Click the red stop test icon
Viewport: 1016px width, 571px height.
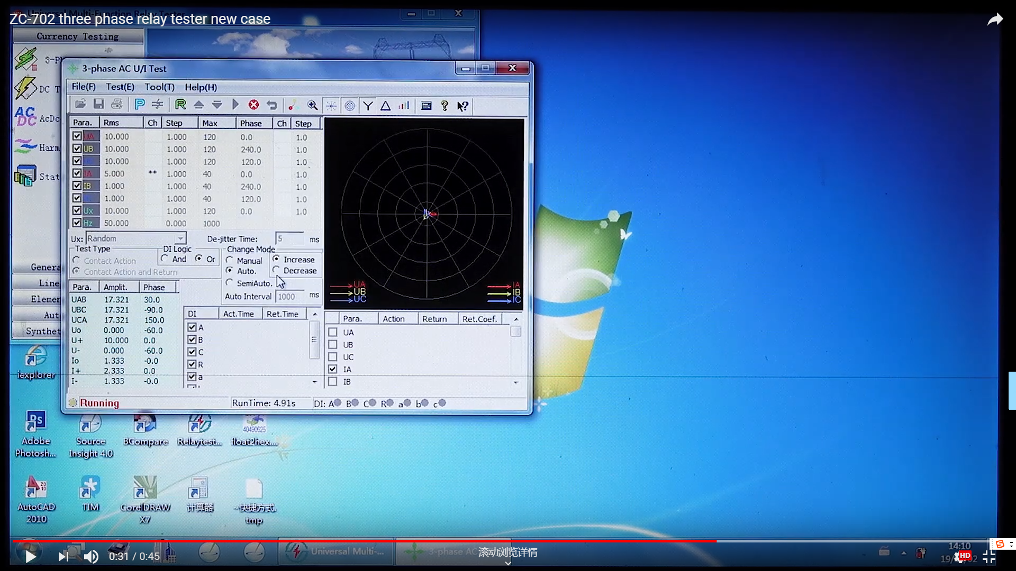pyautogui.click(x=253, y=105)
